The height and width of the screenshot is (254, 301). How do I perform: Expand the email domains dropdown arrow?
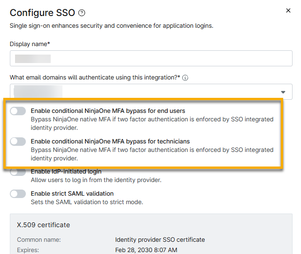tap(283, 92)
